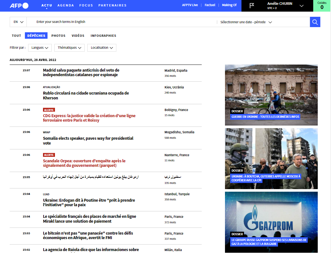This screenshot has height=253, width=331.
Task: Click the Nanterre, France location
Action: [177, 155]
